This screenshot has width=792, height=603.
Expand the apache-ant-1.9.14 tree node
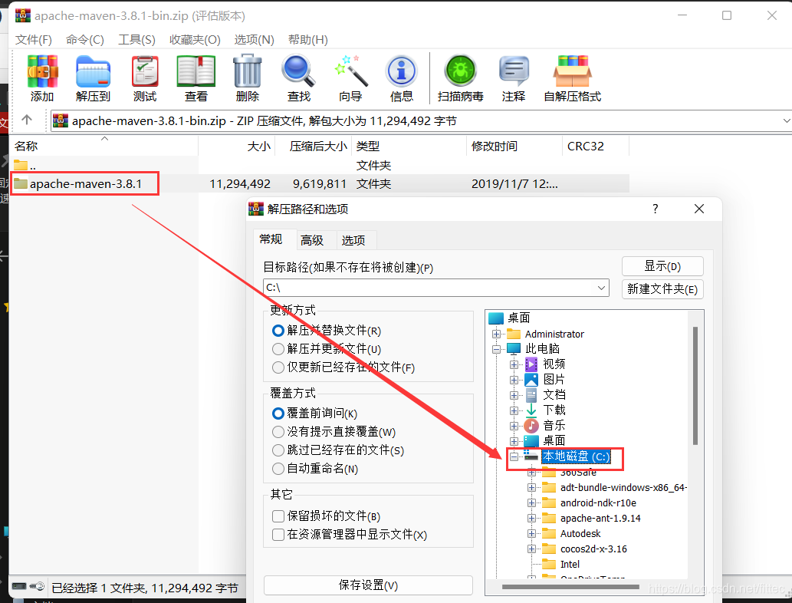tap(531, 519)
